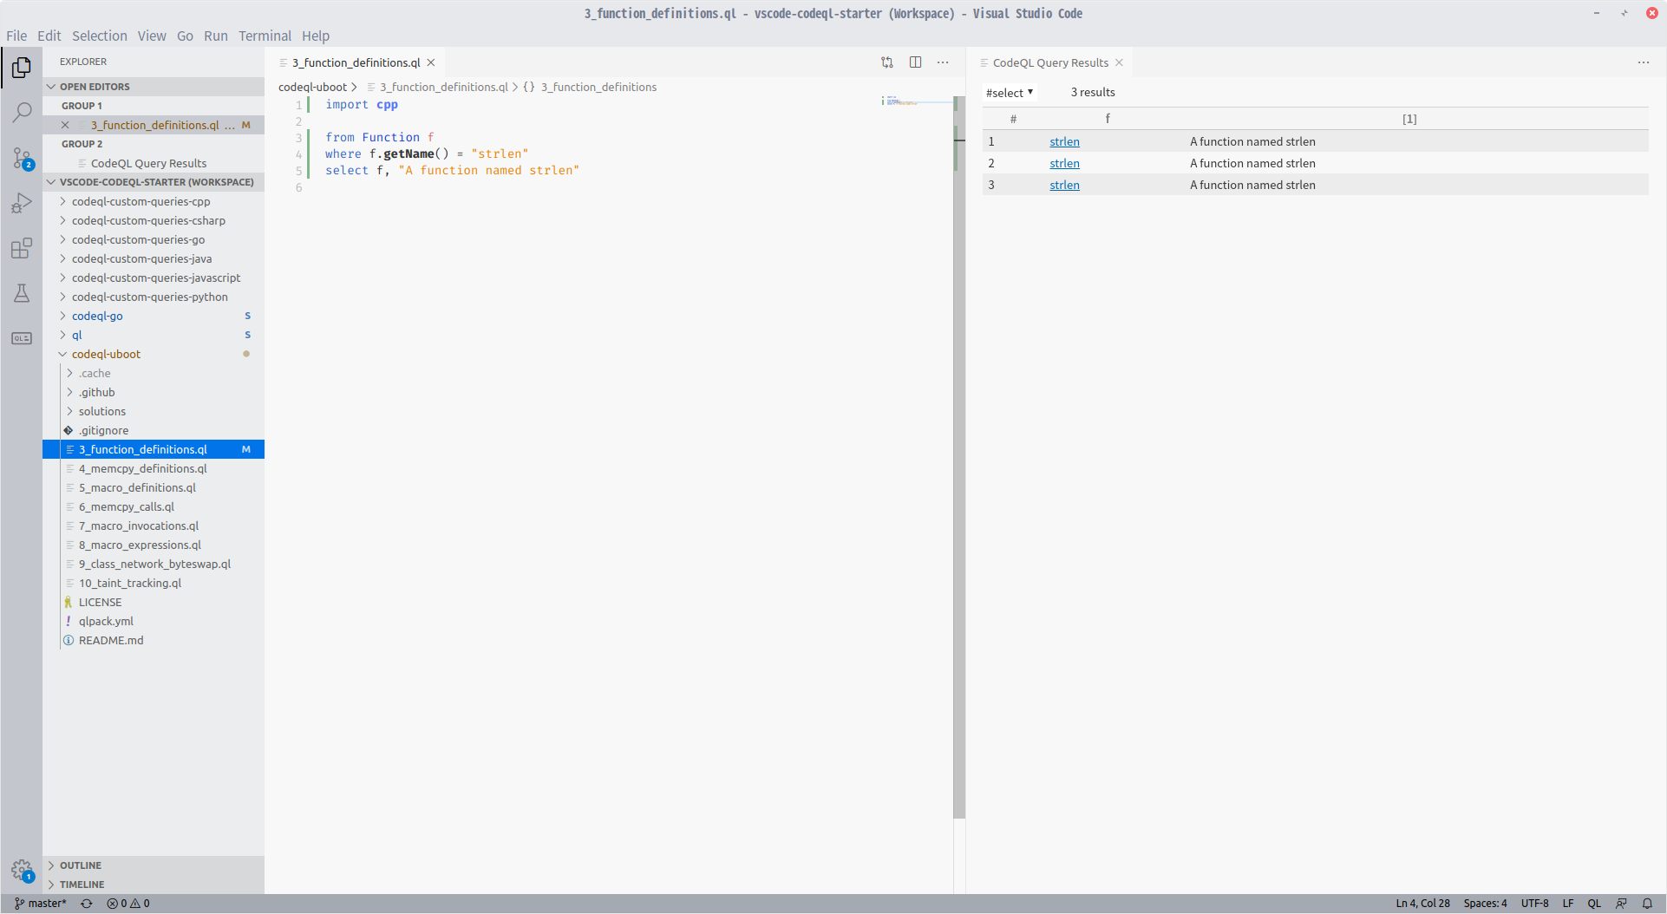Image resolution: width=1667 pixels, height=914 pixels.
Task: Open the Extensions view icon
Action: point(22,248)
